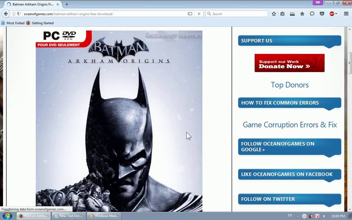Click the network tray icon with red mark
The image size is (352, 220).
click(311, 216)
